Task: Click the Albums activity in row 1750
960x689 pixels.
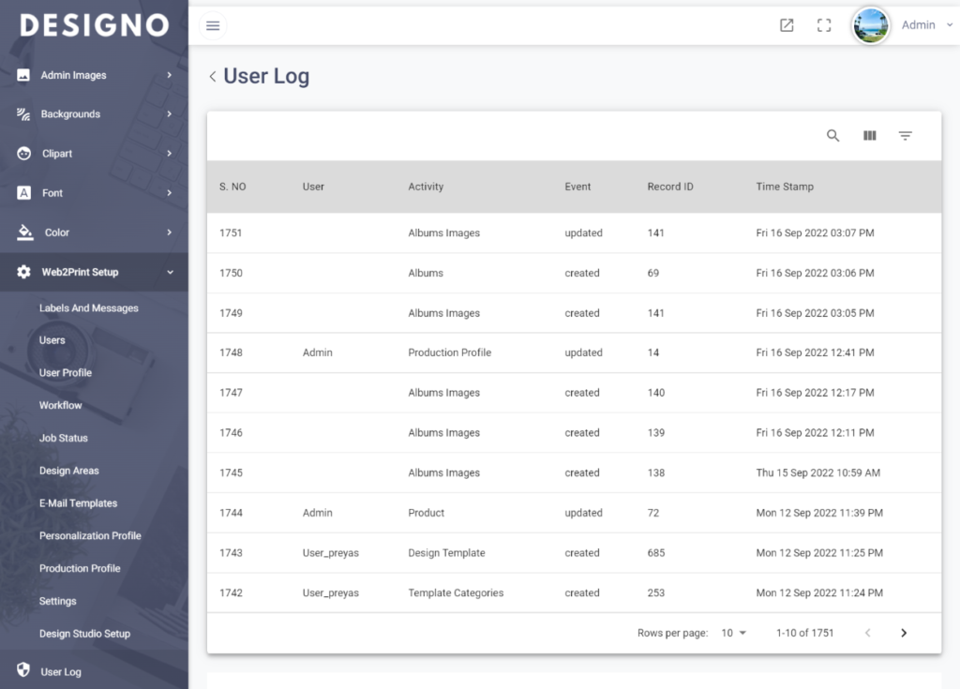Action: (x=426, y=273)
